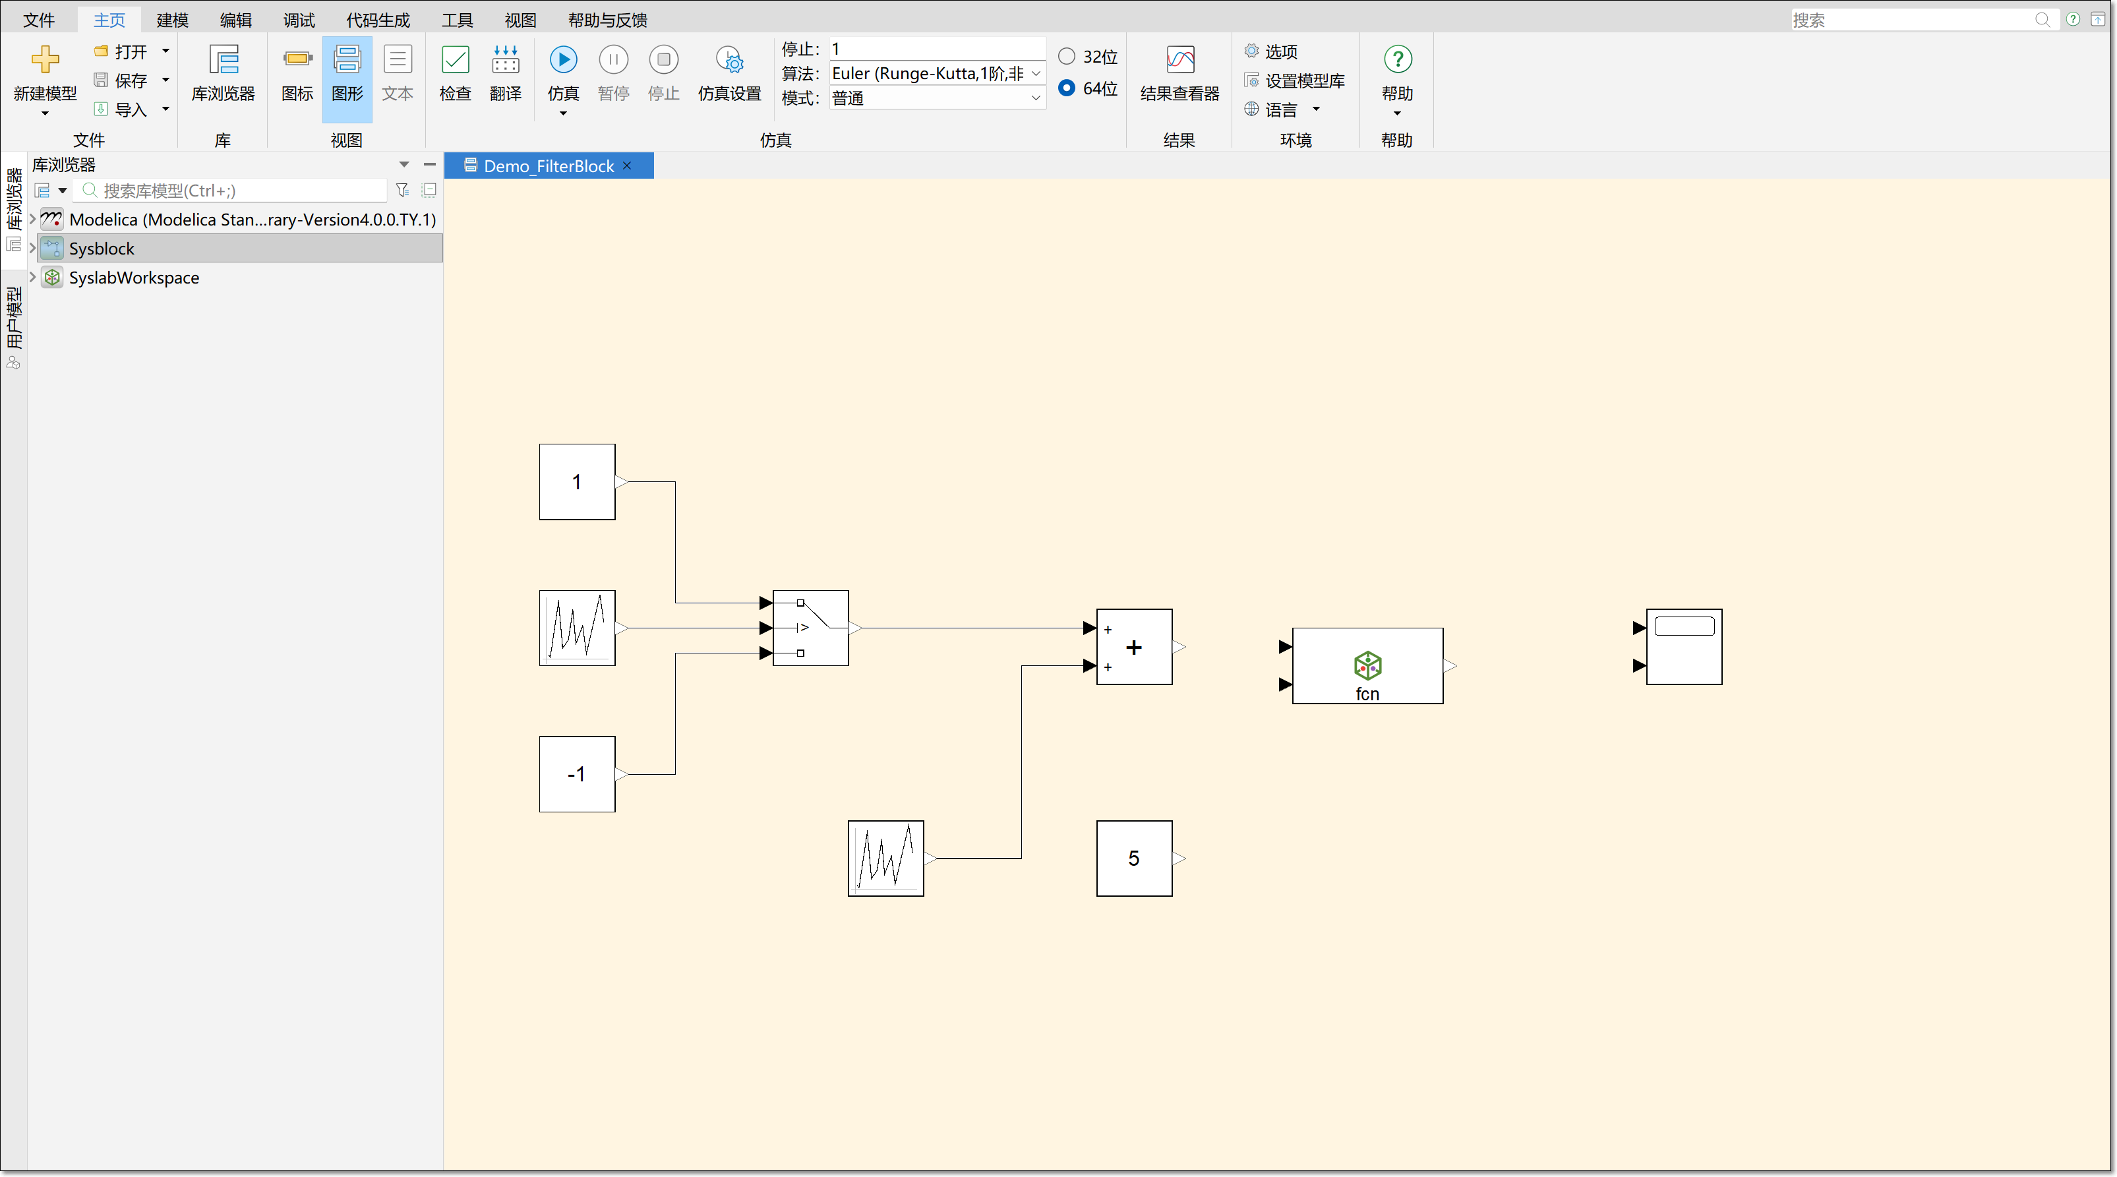This screenshot has height=1177, width=2117.
Task: Click the 检查 check model icon
Action: click(456, 59)
